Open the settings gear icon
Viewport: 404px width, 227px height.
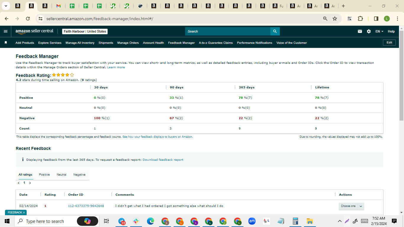(369, 31)
